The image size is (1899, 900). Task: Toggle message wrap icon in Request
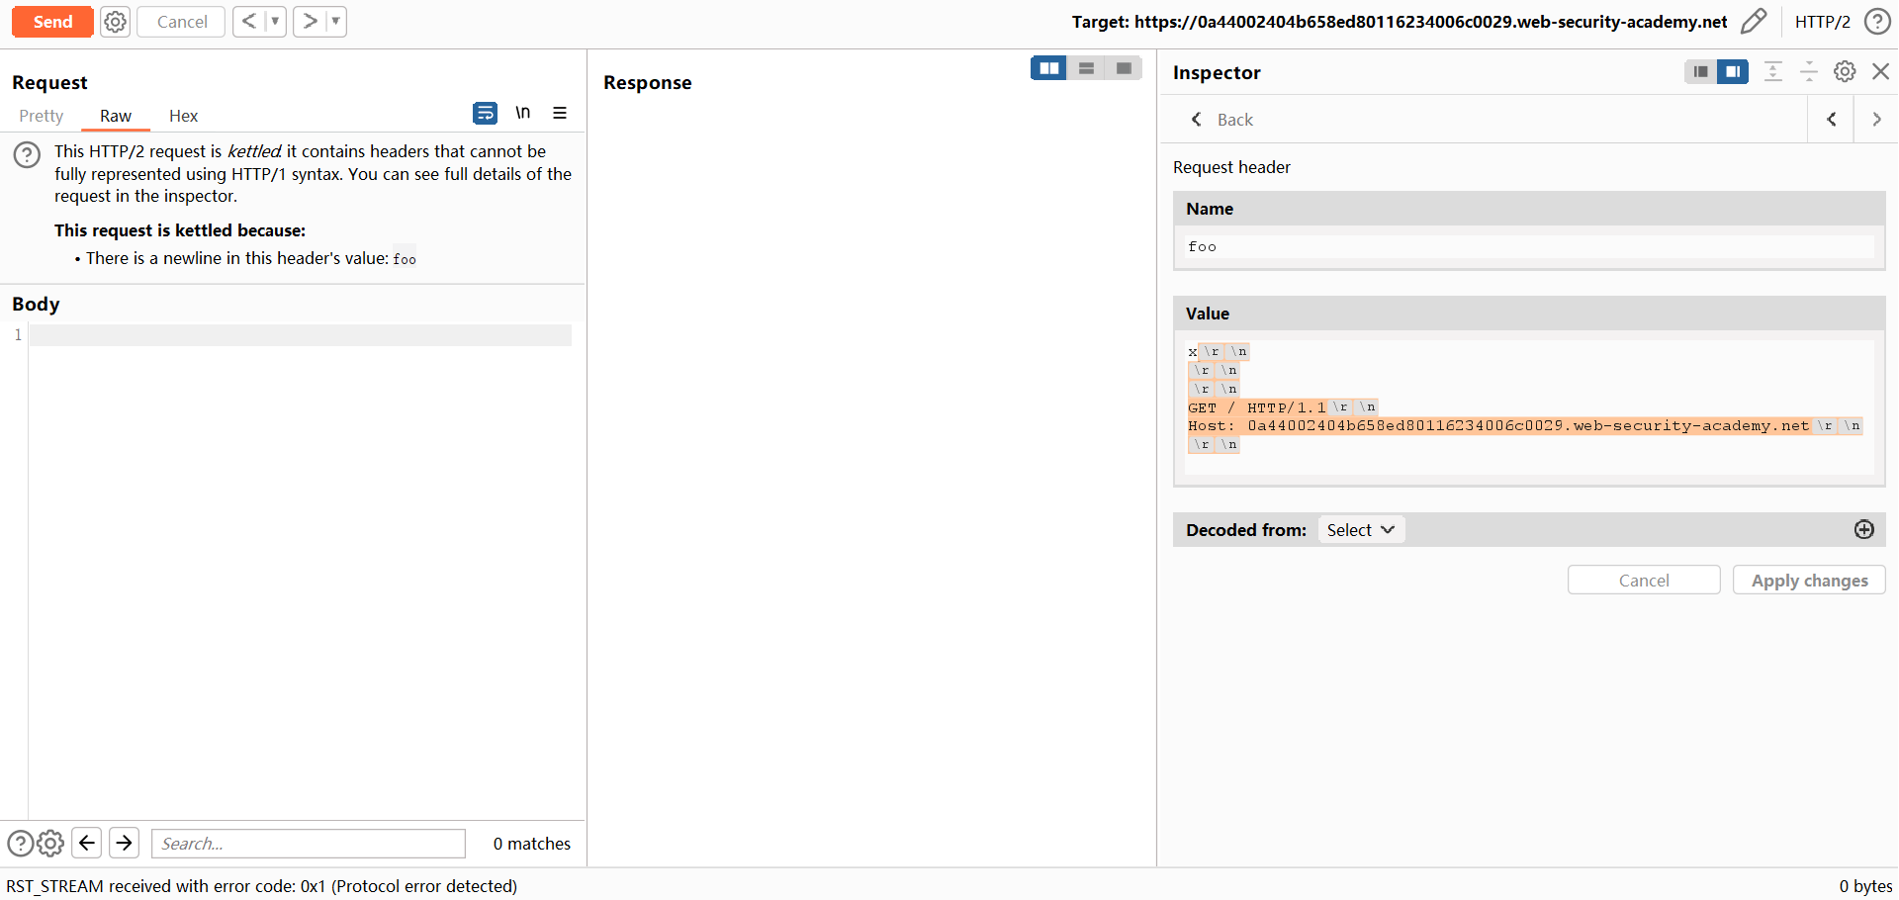pos(485,114)
